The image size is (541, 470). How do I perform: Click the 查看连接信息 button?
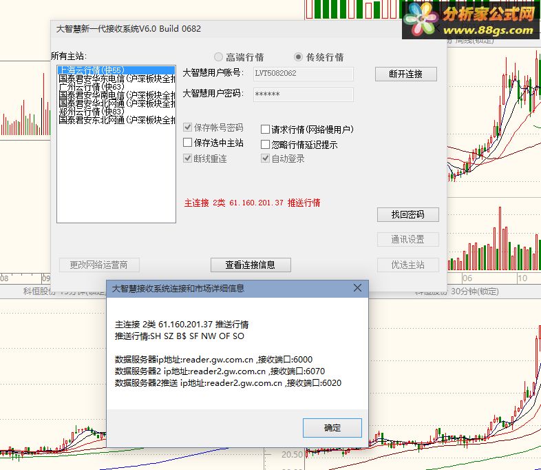click(x=251, y=265)
